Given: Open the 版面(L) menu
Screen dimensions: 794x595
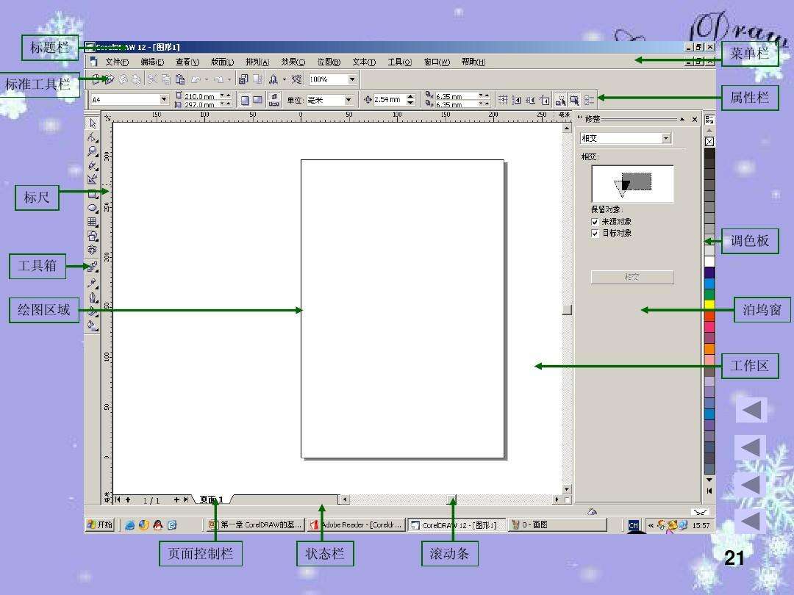Looking at the screenshot, I should 222,62.
